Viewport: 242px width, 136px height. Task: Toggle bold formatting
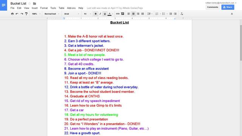(96, 14)
